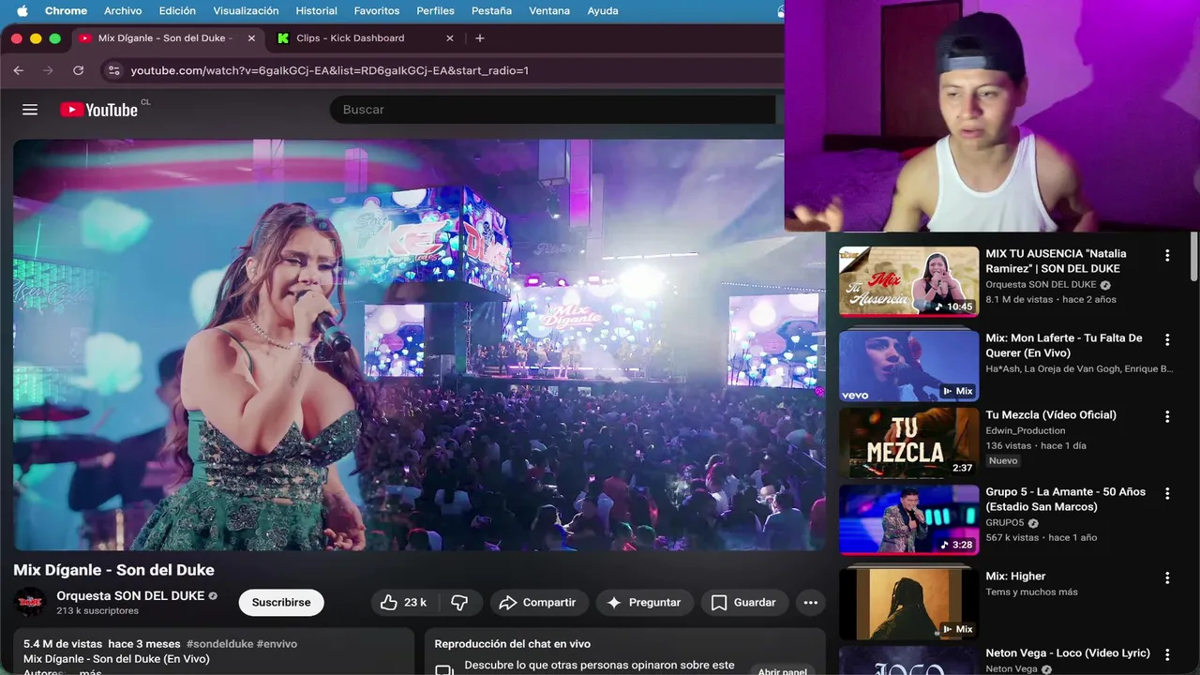Click Edwin_Production channel name text
The image size is (1200, 675).
click(x=1026, y=431)
